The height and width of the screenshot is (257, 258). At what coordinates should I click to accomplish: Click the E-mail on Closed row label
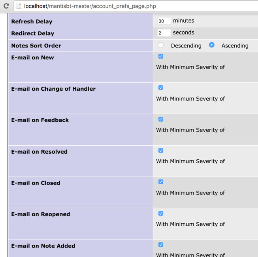coord(36,183)
